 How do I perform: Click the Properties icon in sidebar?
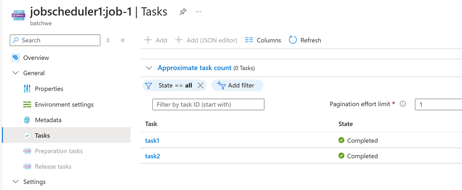click(27, 89)
